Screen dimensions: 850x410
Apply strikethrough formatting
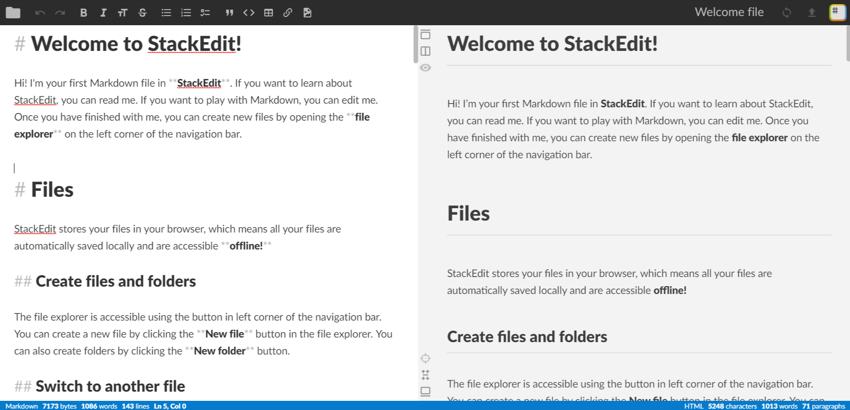coord(143,12)
